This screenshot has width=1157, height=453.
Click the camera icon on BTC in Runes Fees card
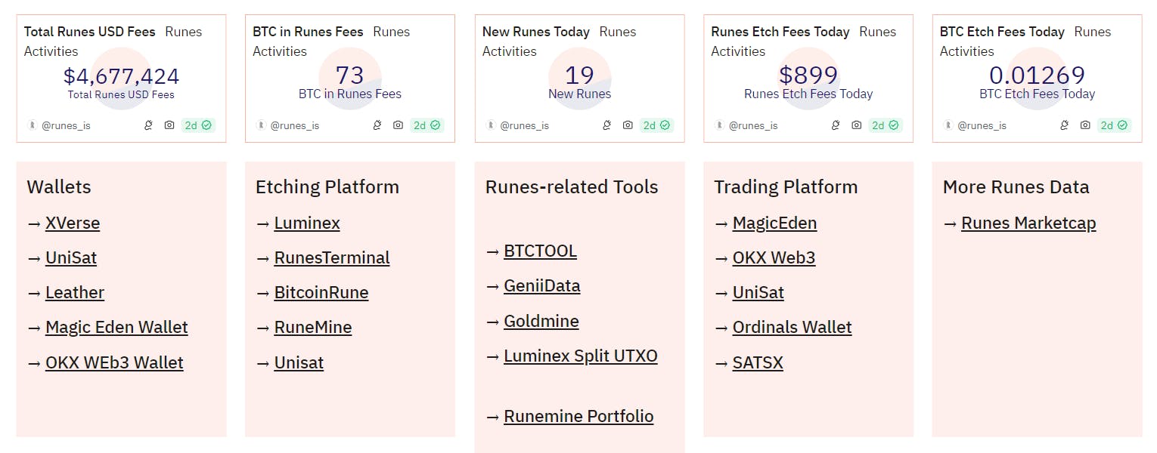[399, 125]
